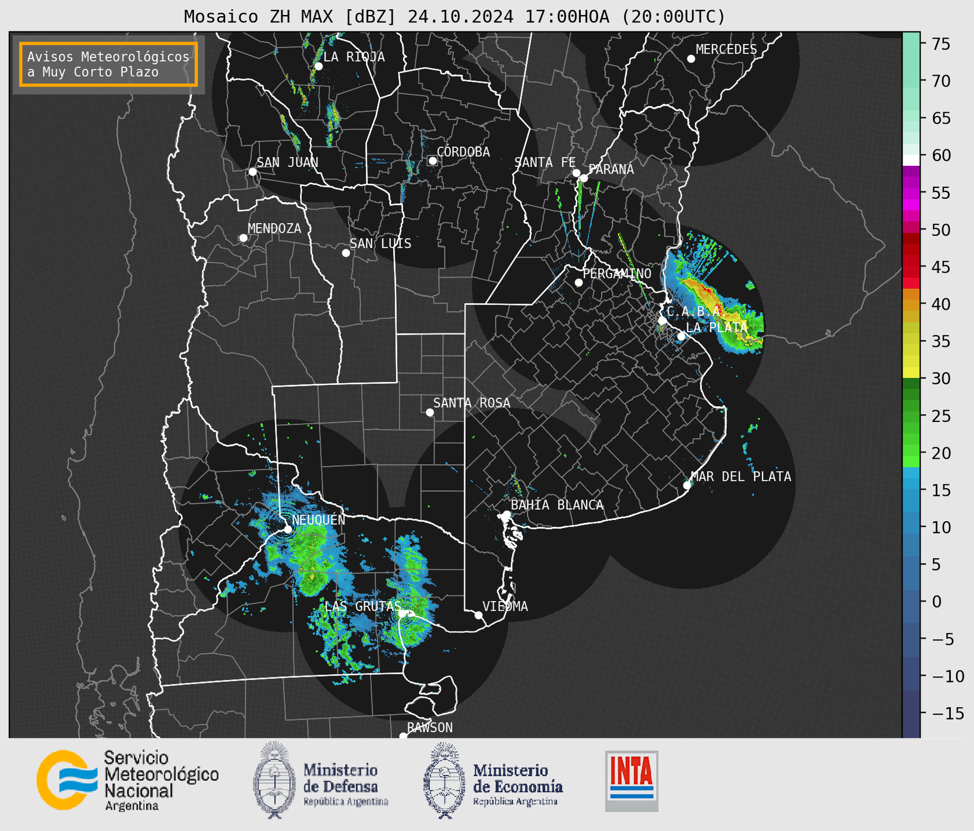Click the PARANÁ city marker
Screen dimensions: 974x831
point(584,178)
